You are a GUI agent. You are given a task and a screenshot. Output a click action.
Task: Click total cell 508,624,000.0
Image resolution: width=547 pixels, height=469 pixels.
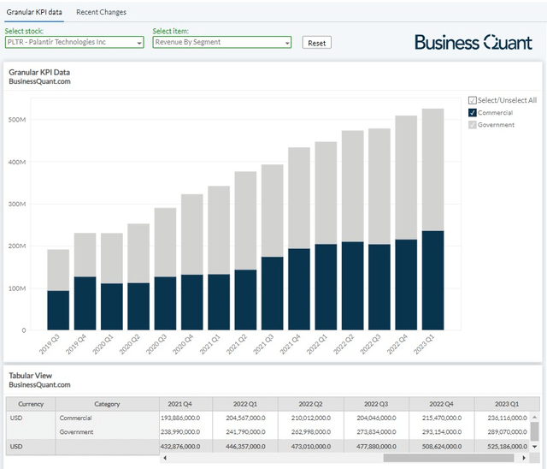point(442,447)
